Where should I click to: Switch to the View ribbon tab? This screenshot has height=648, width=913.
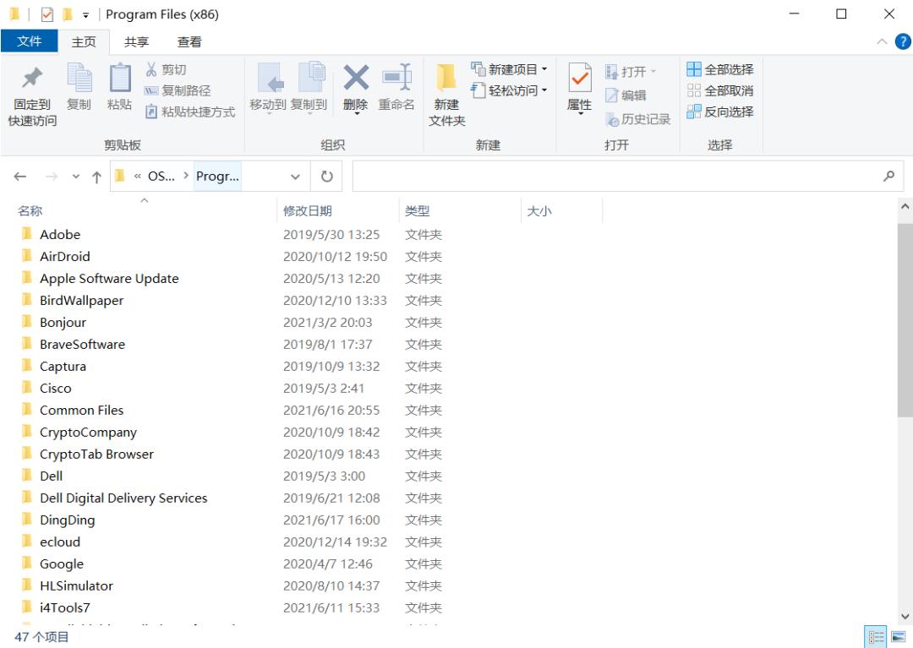(x=189, y=41)
